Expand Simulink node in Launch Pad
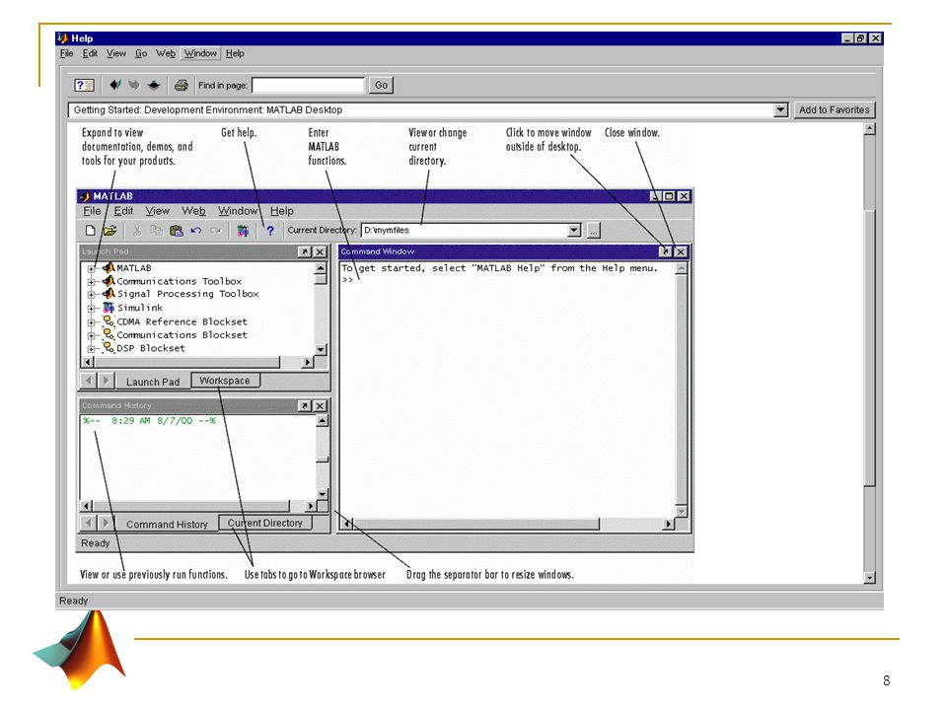Image resolution: width=947 pixels, height=710 pixels. tap(91, 309)
